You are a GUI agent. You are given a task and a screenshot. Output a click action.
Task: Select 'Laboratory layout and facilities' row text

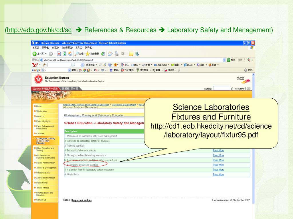coord(82,165)
